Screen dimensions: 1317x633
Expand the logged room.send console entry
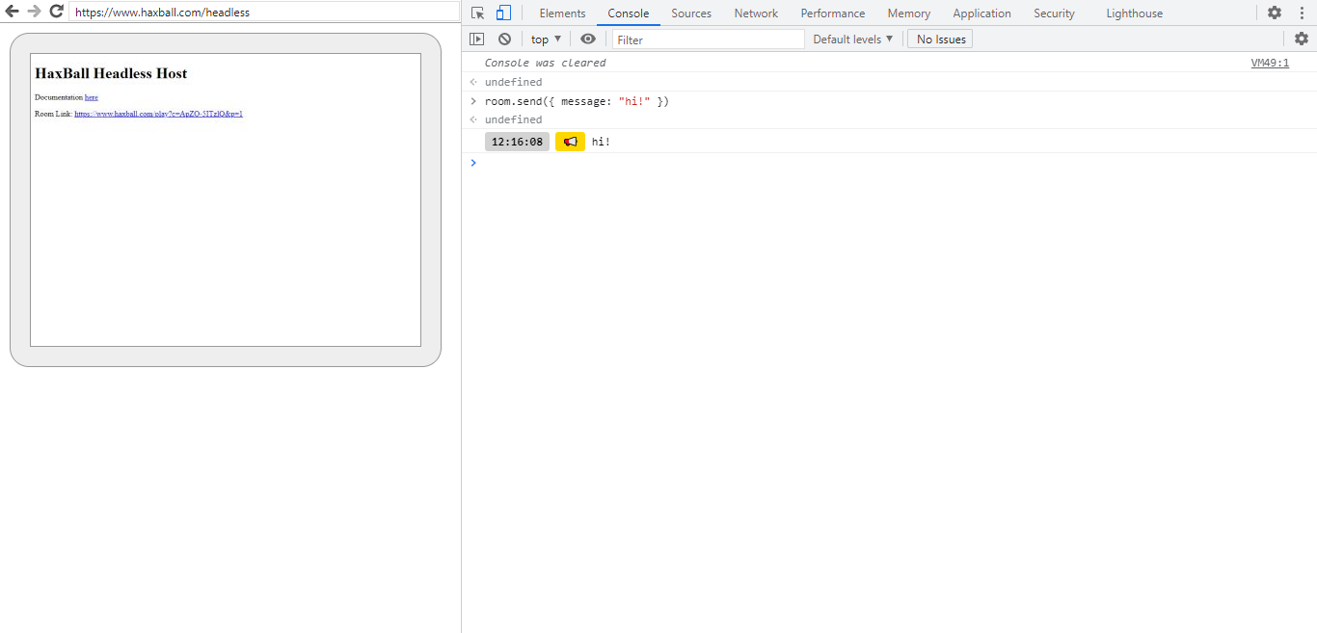pyautogui.click(x=471, y=101)
